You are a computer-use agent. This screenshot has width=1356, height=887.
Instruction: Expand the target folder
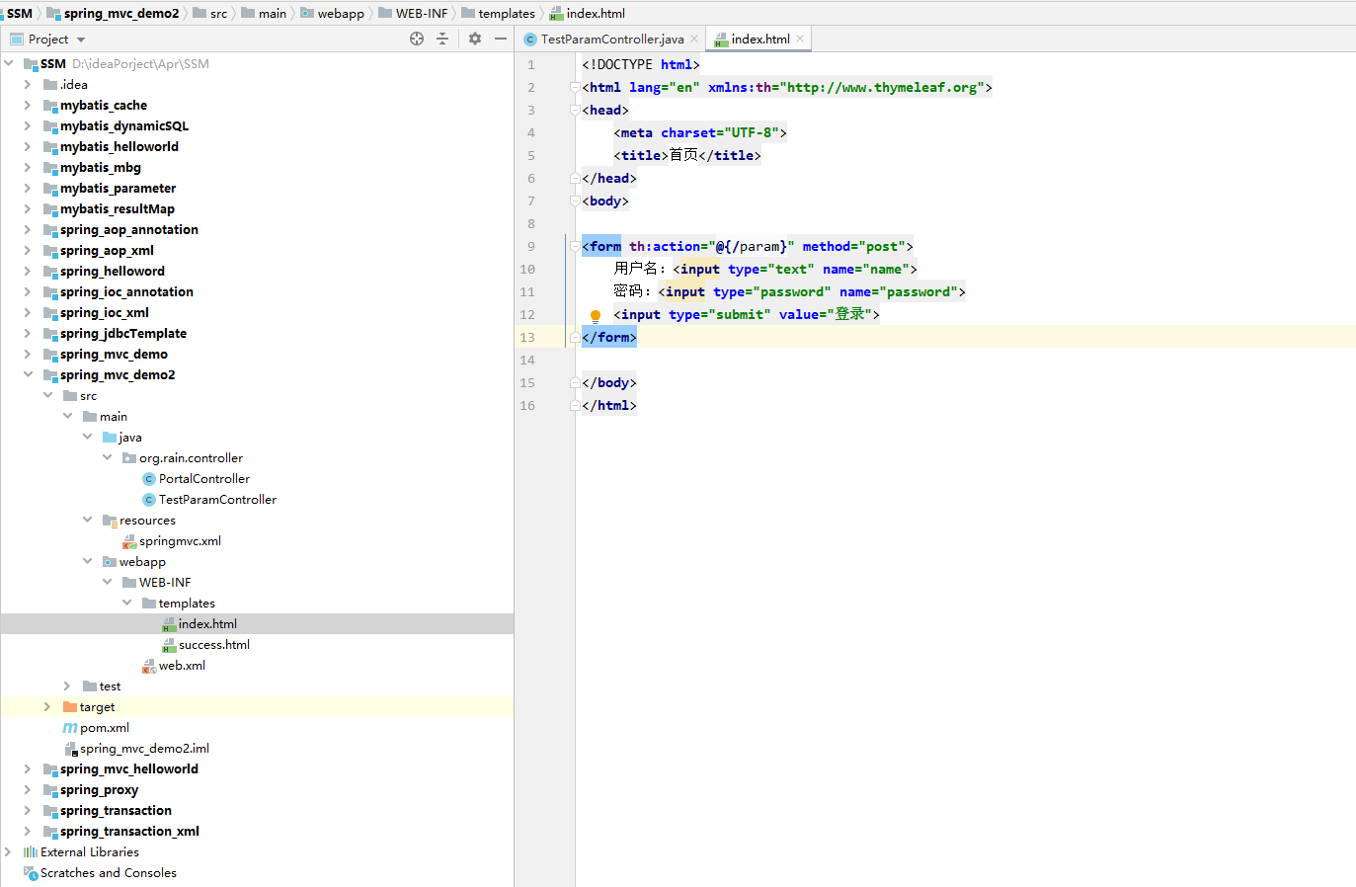[x=47, y=707]
